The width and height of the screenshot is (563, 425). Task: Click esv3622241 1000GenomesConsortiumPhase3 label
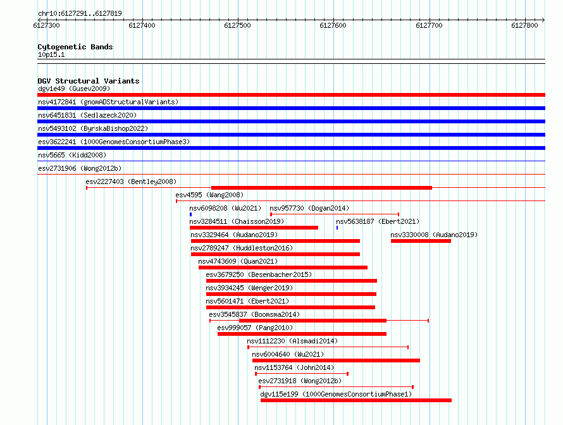(x=114, y=142)
